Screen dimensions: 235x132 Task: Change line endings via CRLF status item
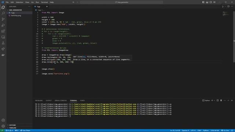tap(199, 131)
